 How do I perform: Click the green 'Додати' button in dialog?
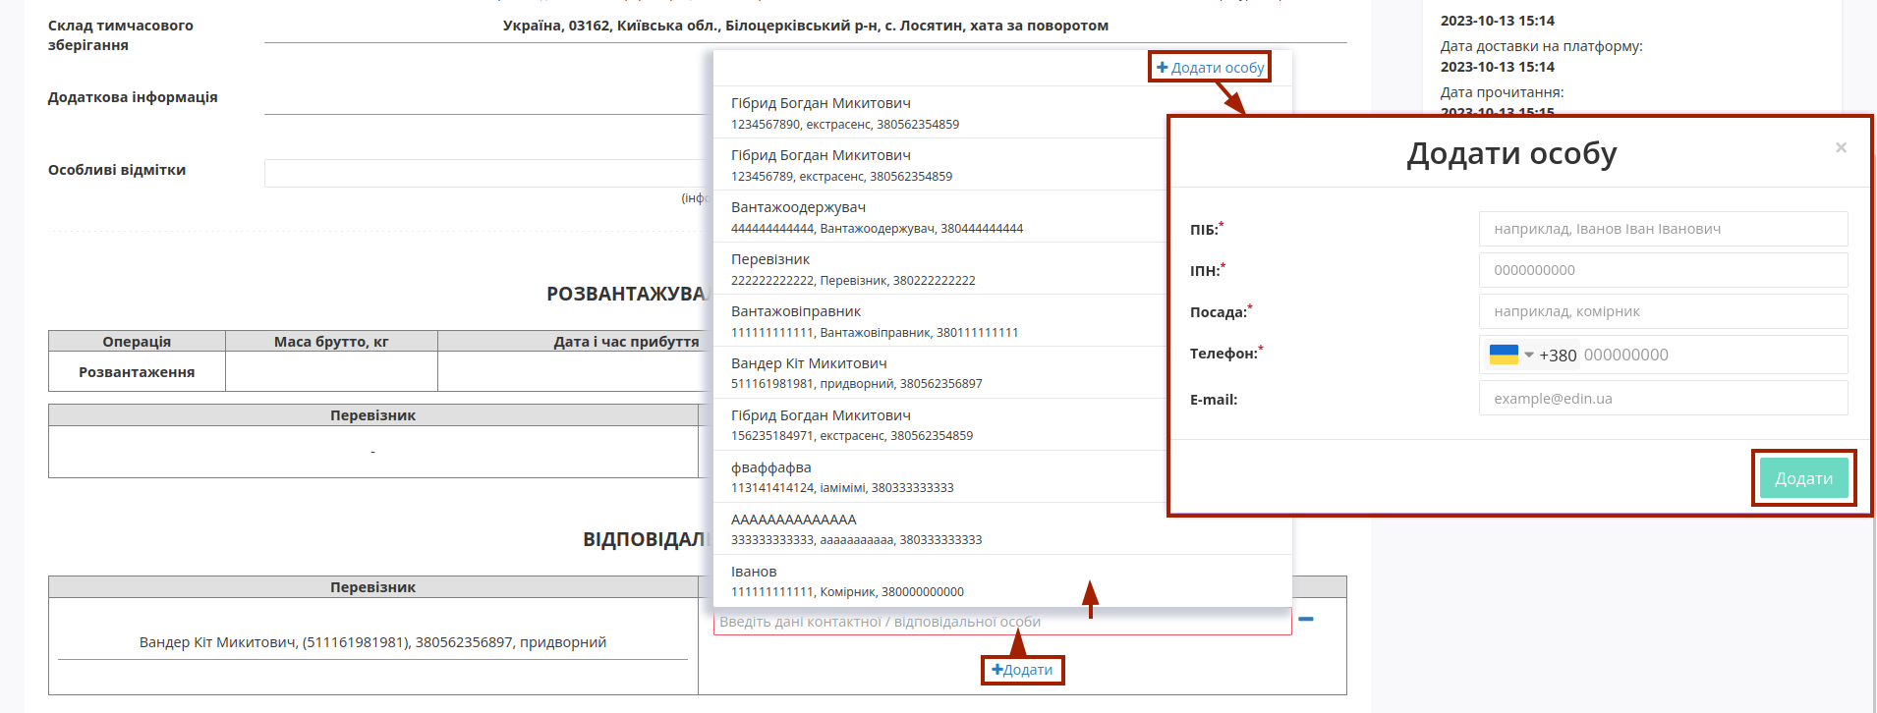1803,478
